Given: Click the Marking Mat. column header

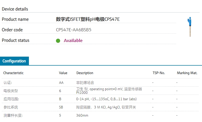Looking at the screenshot, I should (x=187, y=73).
